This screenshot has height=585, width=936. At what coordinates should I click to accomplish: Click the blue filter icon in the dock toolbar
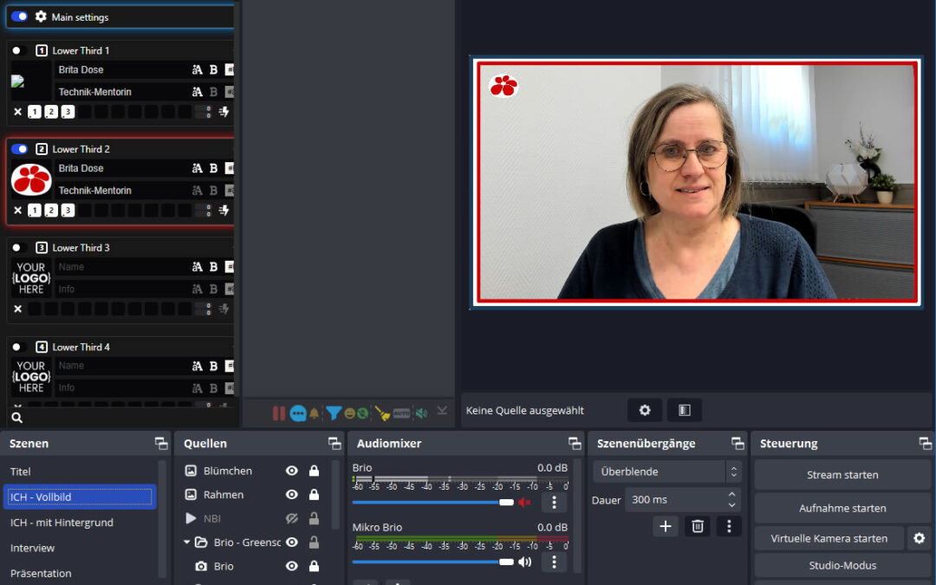point(334,413)
